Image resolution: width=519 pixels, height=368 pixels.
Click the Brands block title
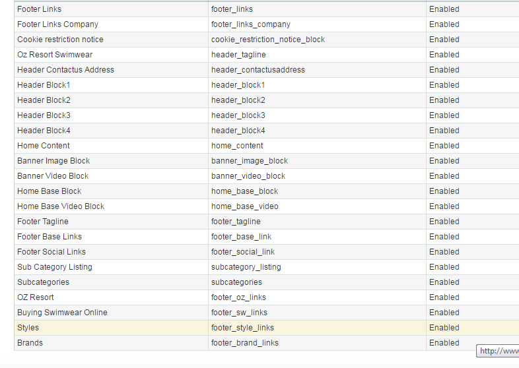tap(30, 343)
